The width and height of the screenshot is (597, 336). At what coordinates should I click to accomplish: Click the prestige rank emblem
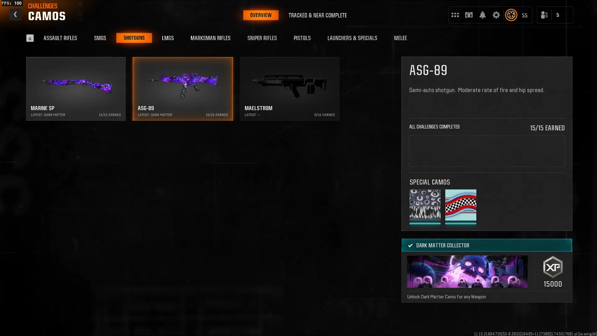pyautogui.click(x=511, y=15)
